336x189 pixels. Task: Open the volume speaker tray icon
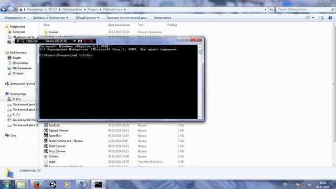click(x=310, y=185)
